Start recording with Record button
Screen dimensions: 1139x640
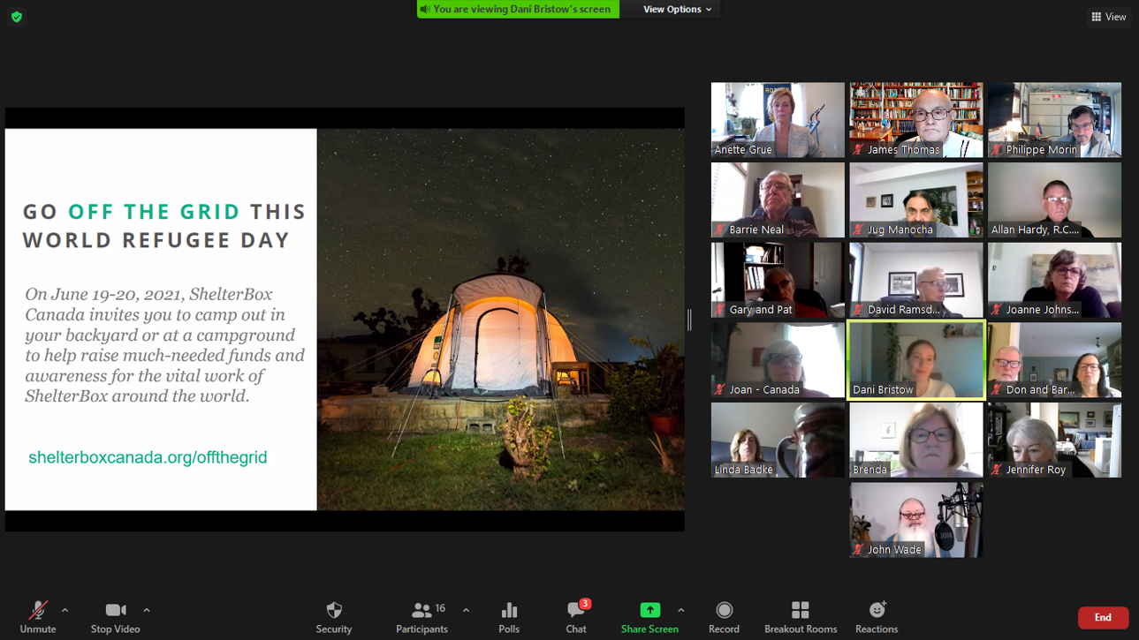point(724,617)
